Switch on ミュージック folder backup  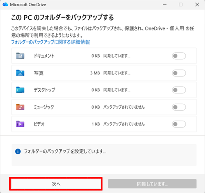(179, 107)
